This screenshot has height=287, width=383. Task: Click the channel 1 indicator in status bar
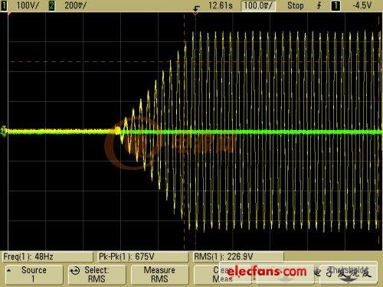(4, 5)
